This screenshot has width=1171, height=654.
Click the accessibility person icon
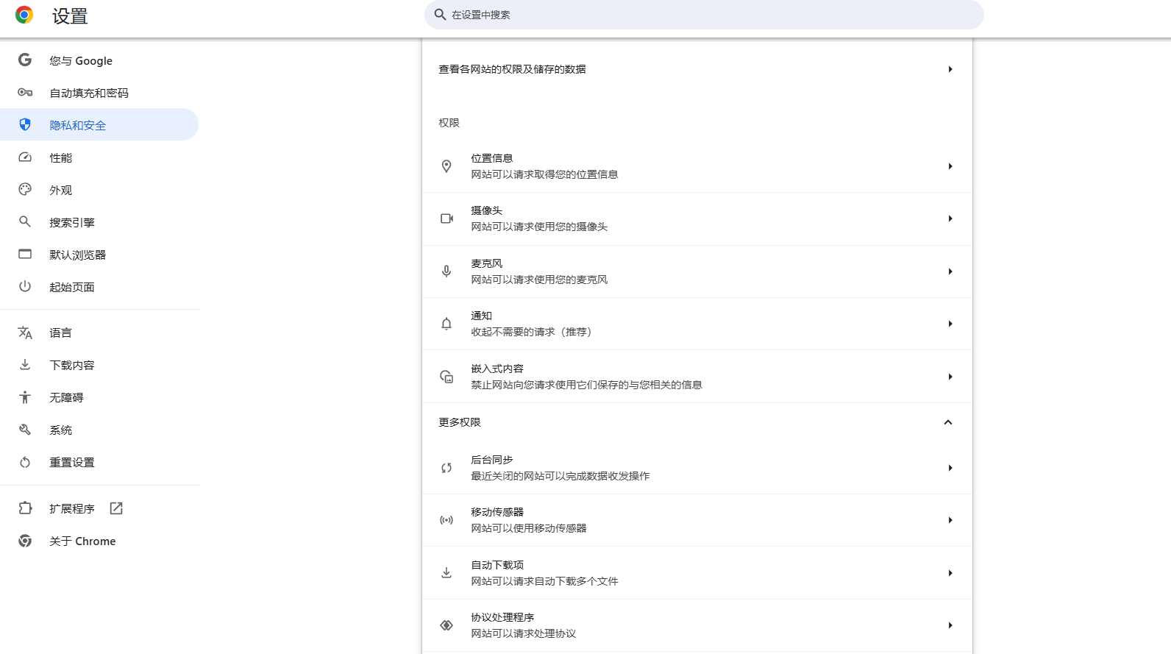pyautogui.click(x=25, y=397)
